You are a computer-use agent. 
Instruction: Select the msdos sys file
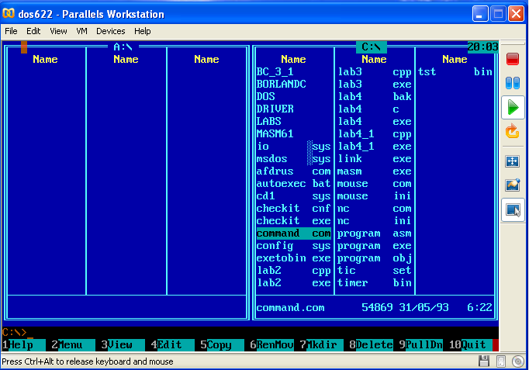(x=293, y=159)
